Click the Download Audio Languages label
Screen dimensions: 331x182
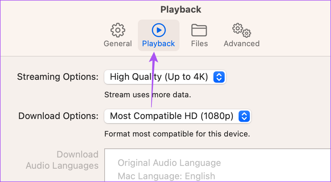[62, 160]
